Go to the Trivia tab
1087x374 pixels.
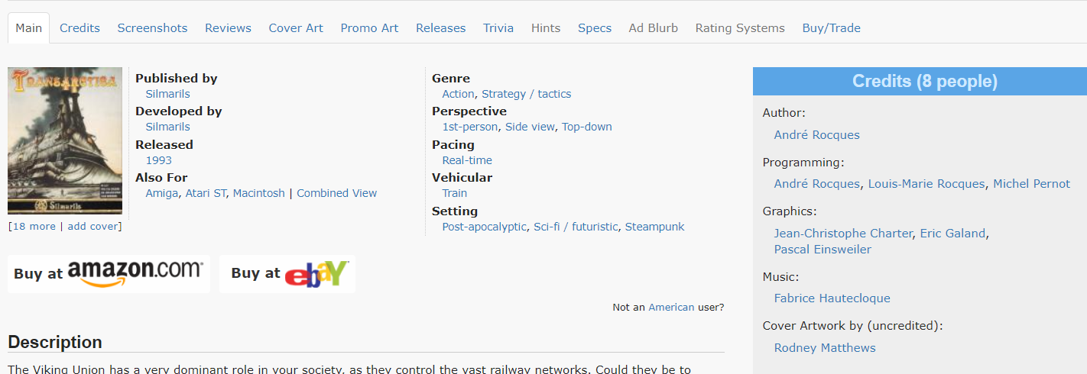coord(498,28)
